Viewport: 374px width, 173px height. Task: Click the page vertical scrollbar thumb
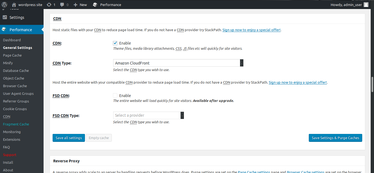coord(372,85)
